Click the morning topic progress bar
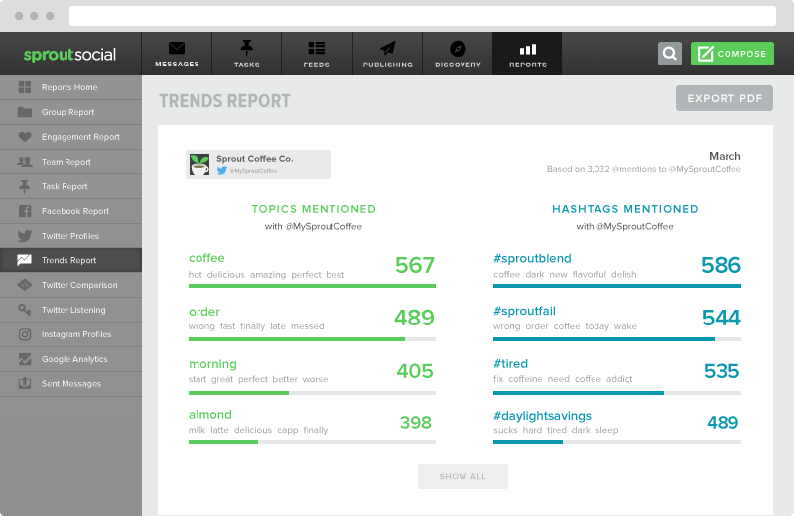Image resolution: width=794 pixels, height=516 pixels. pyautogui.click(x=312, y=393)
